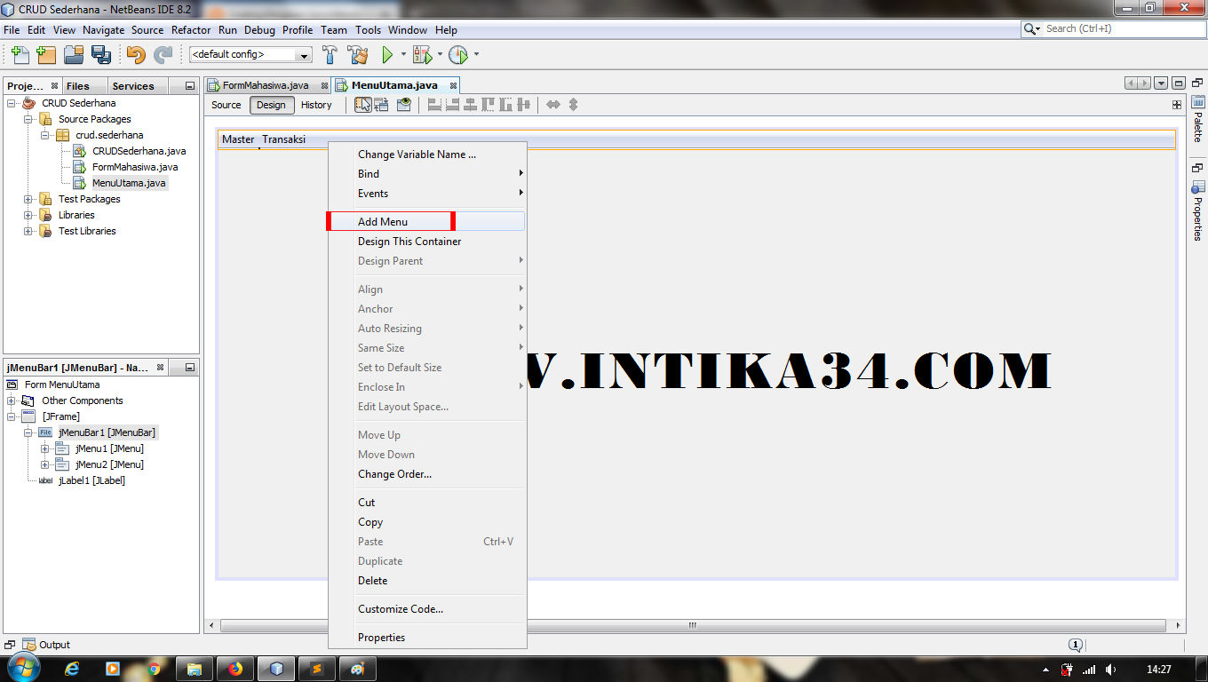Switch to FormMahasiwa.java tab

point(267,85)
